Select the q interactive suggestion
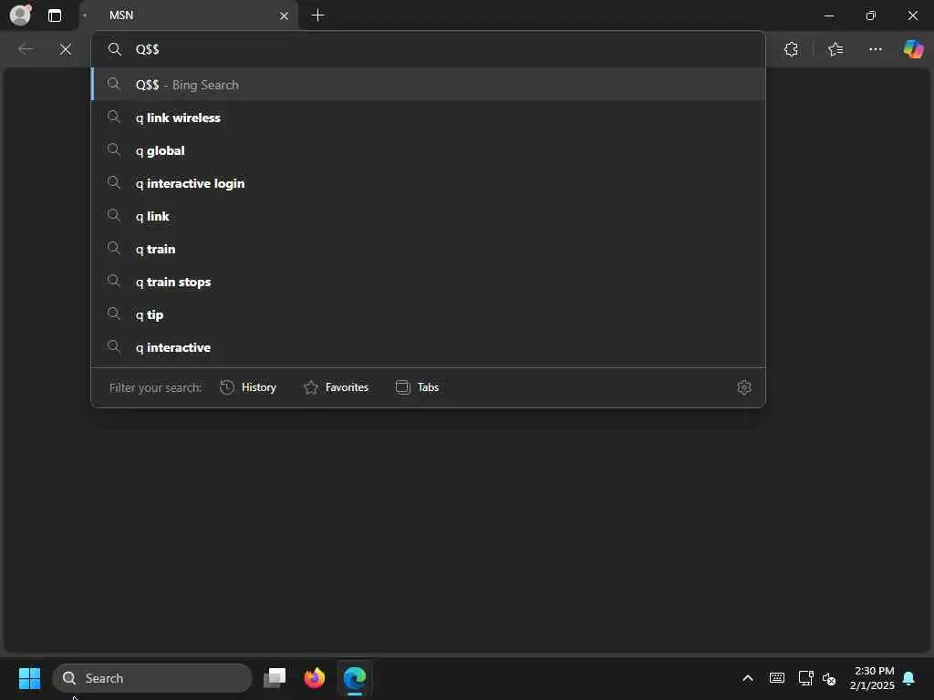The image size is (934, 700). 428,347
